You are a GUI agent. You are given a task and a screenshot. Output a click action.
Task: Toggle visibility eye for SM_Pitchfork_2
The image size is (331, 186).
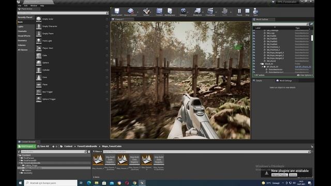[x=254, y=50]
